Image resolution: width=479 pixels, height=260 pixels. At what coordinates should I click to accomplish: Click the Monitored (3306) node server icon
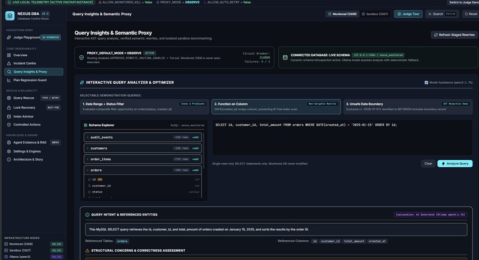coord(6,244)
